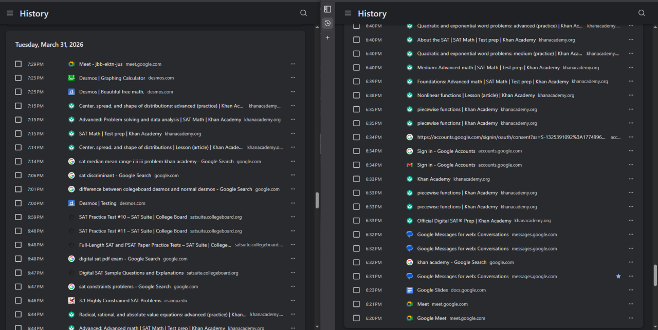
Task: Click the search icon in the right History pane
Action: coord(642,13)
